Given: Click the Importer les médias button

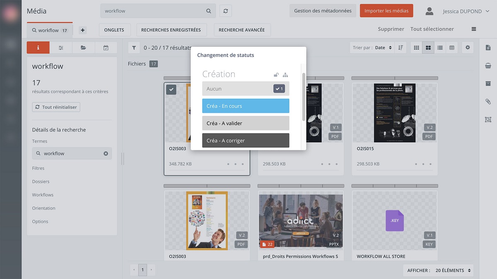Looking at the screenshot, I should coord(386,11).
